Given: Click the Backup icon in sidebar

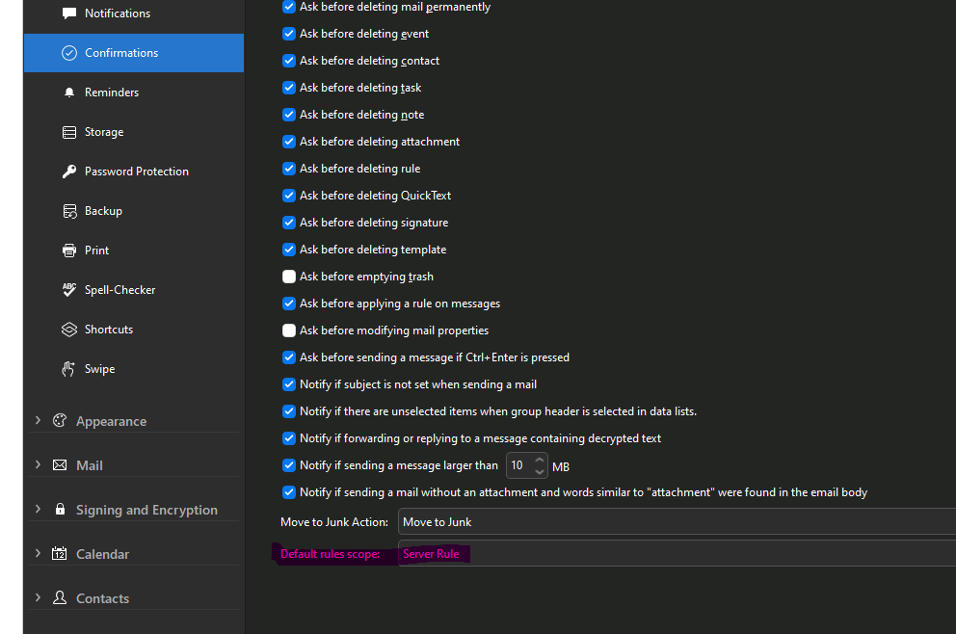Looking at the screenshot, I should (x=69, y=211).
